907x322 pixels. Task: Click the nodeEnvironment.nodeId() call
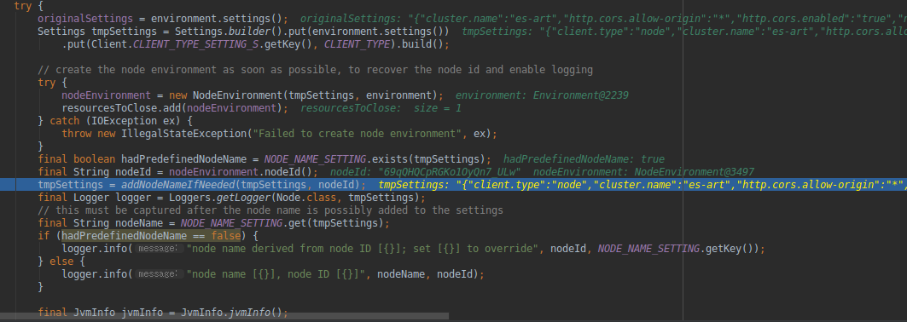(241, 171)
